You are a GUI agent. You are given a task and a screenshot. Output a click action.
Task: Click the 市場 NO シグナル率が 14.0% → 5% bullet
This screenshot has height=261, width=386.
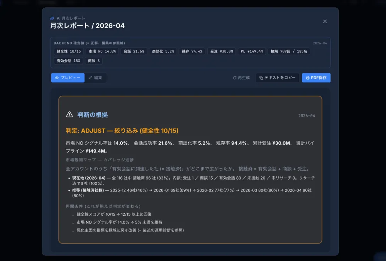click(119, 222)
